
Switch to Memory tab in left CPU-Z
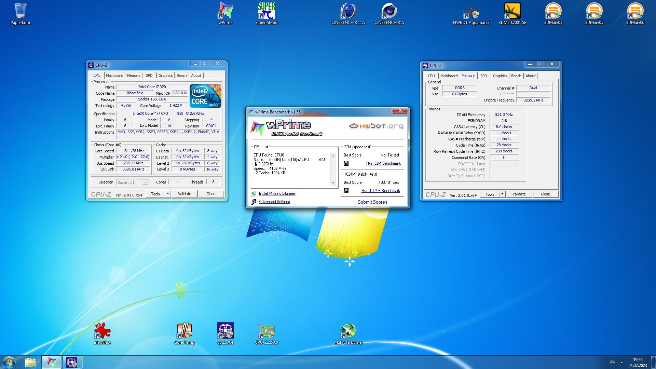134,76
